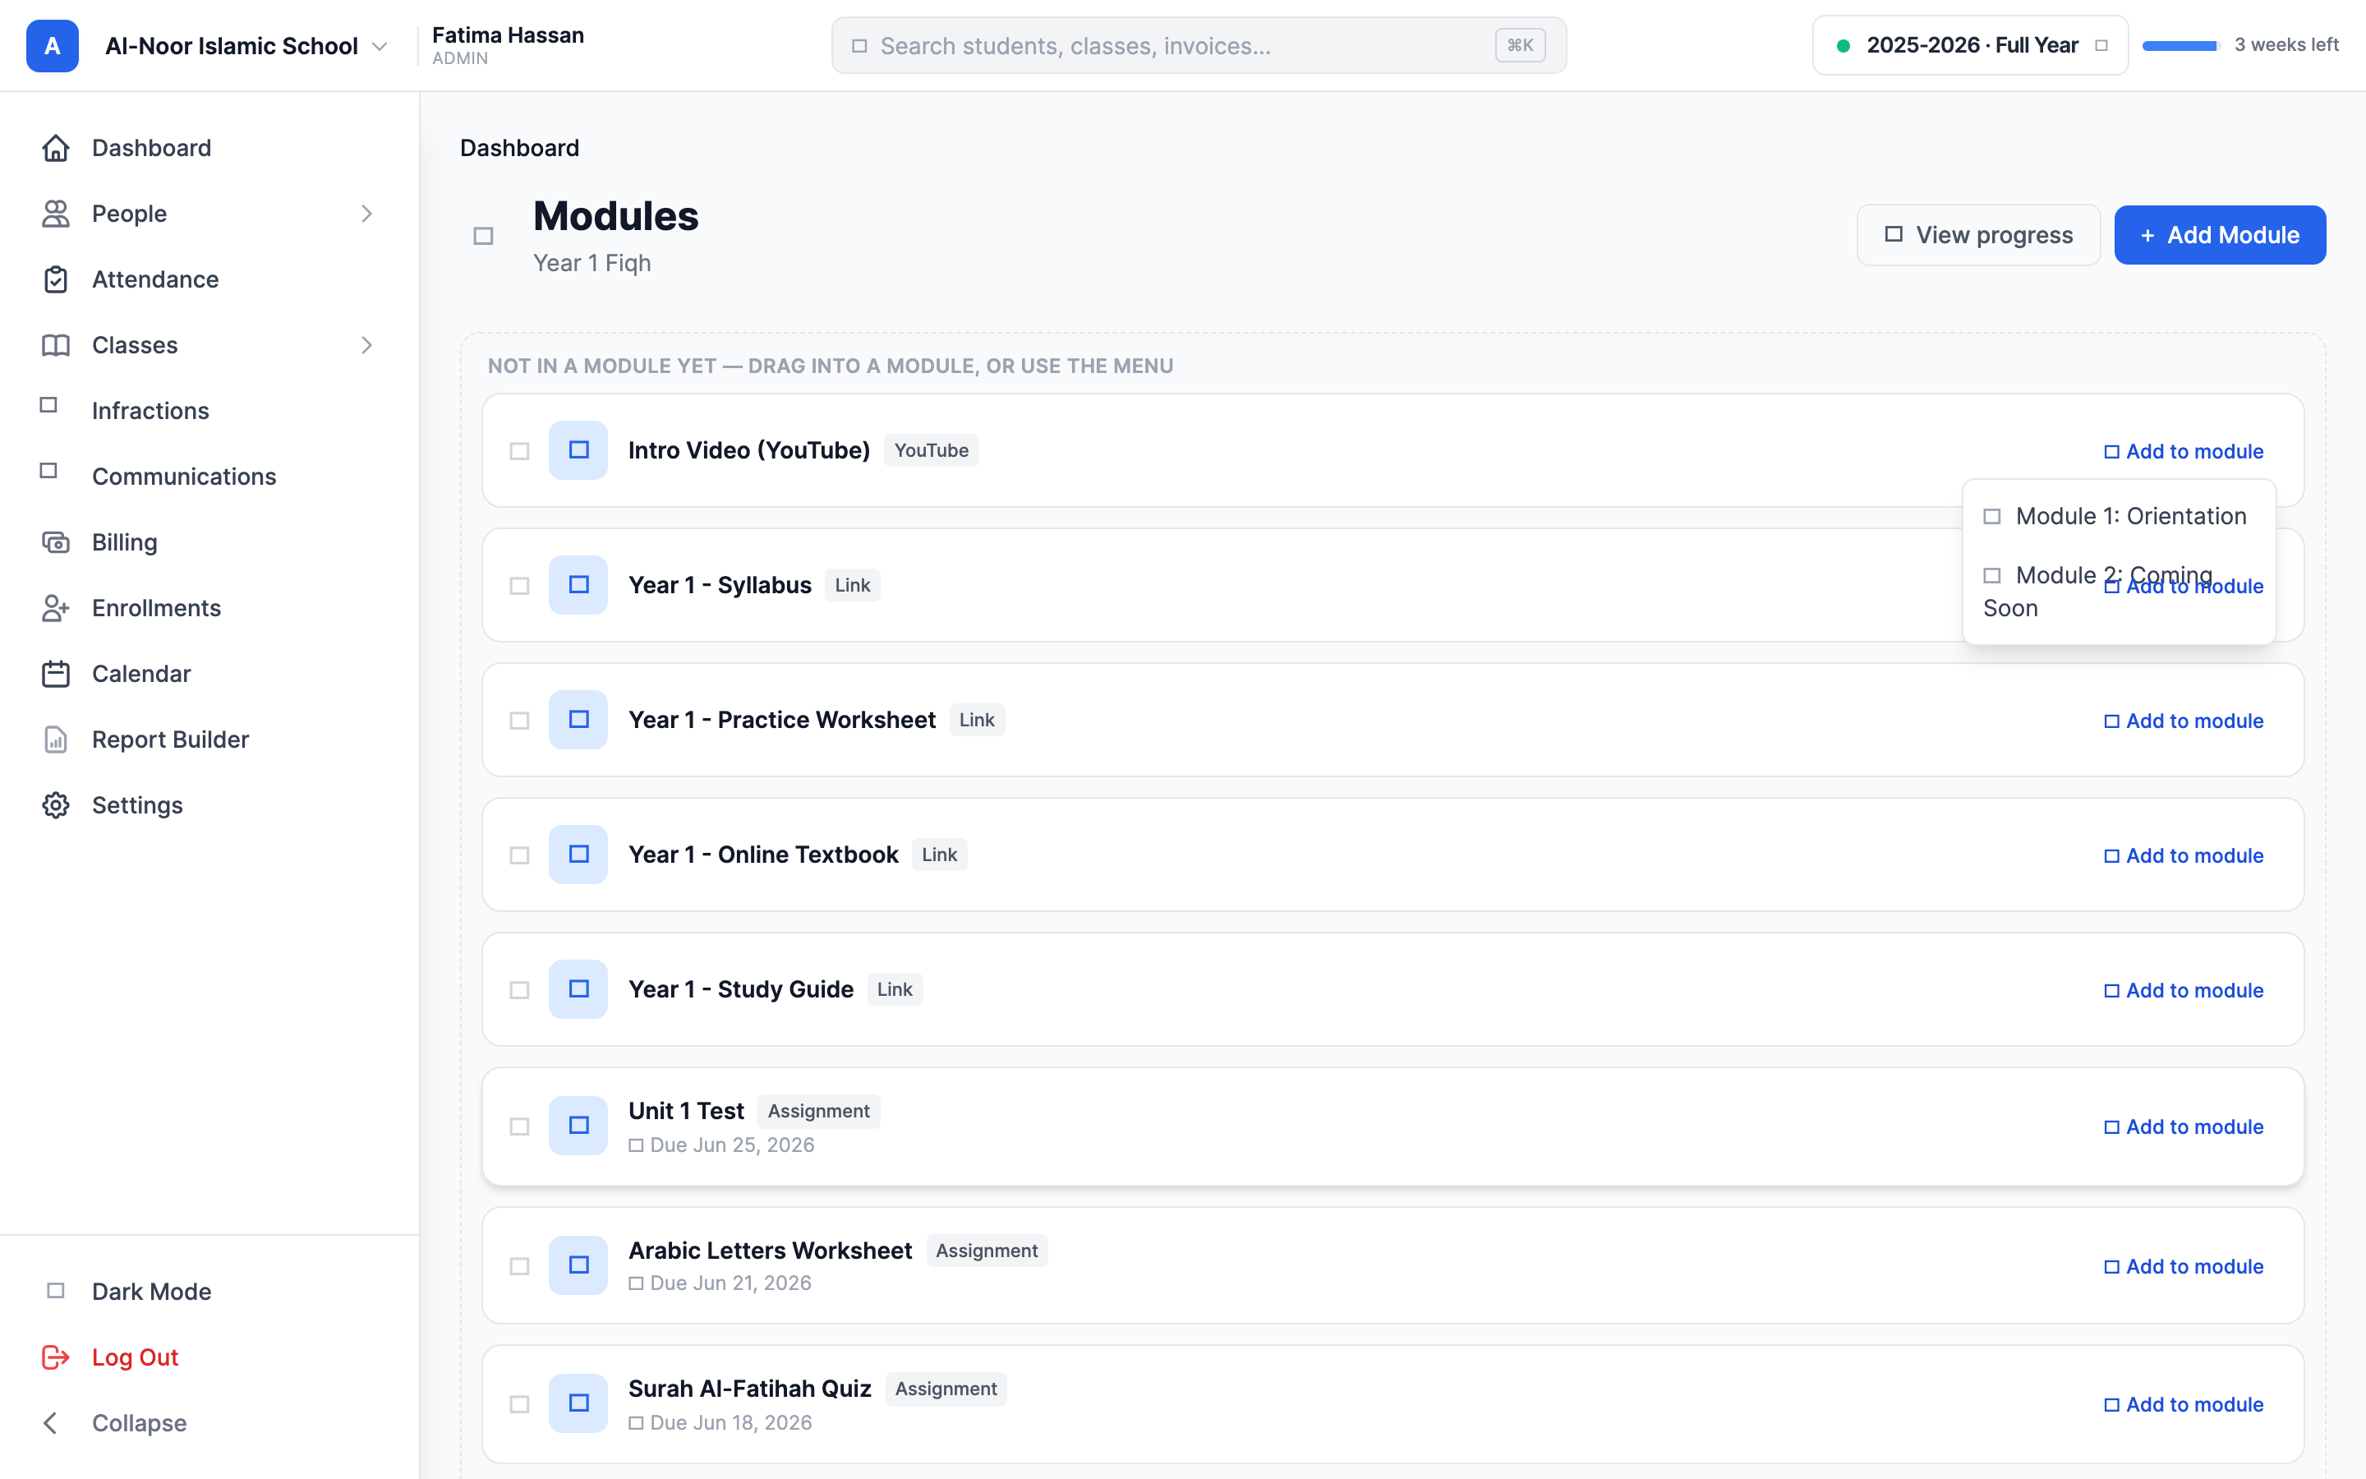
Task: Click the Billing icon in sidebar
Action: click(x=56, y=542)
